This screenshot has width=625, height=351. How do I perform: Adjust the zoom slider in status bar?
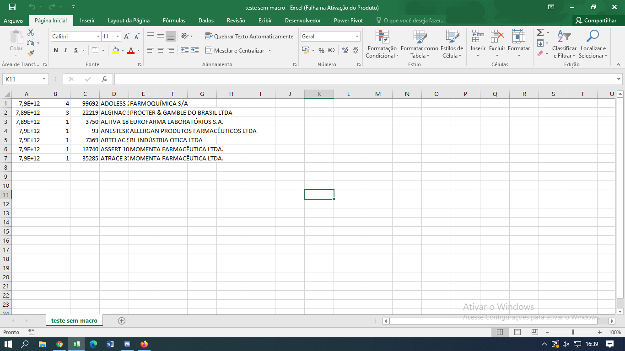click(x=573, y=332)
